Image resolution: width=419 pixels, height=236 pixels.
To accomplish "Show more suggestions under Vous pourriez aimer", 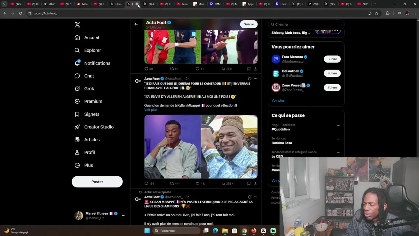I will (278, 100).
